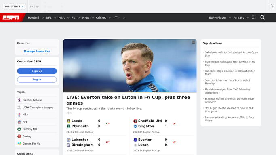Viewport: 276px width, 155px height.
Task: Click the NFL shield icon in Topics
Action: click(19, 122)
